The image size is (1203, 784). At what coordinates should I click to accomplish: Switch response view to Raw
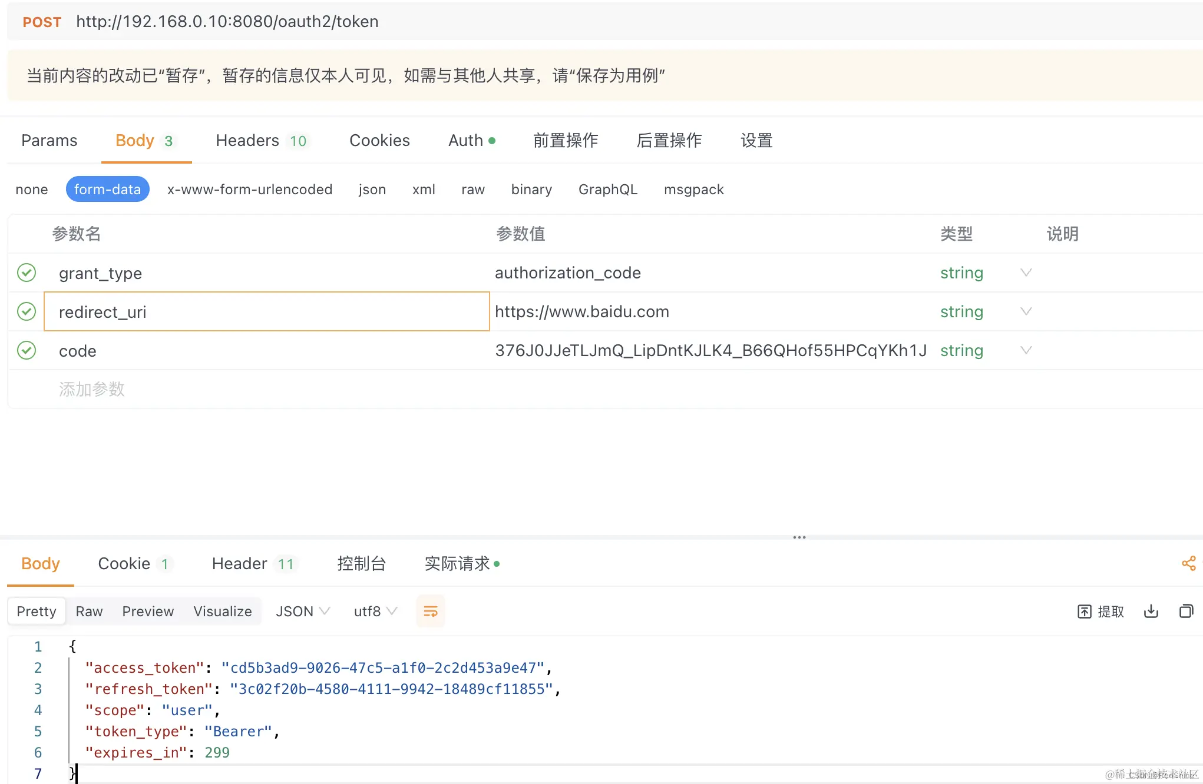tap(89, 611)
